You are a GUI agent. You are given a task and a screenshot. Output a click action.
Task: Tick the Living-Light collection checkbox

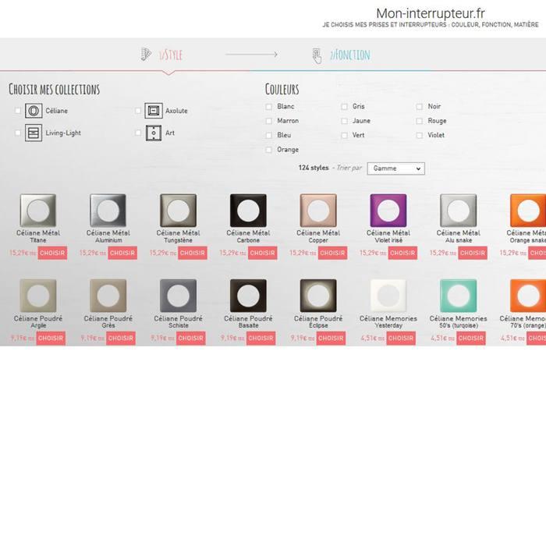tap(18, 133)
